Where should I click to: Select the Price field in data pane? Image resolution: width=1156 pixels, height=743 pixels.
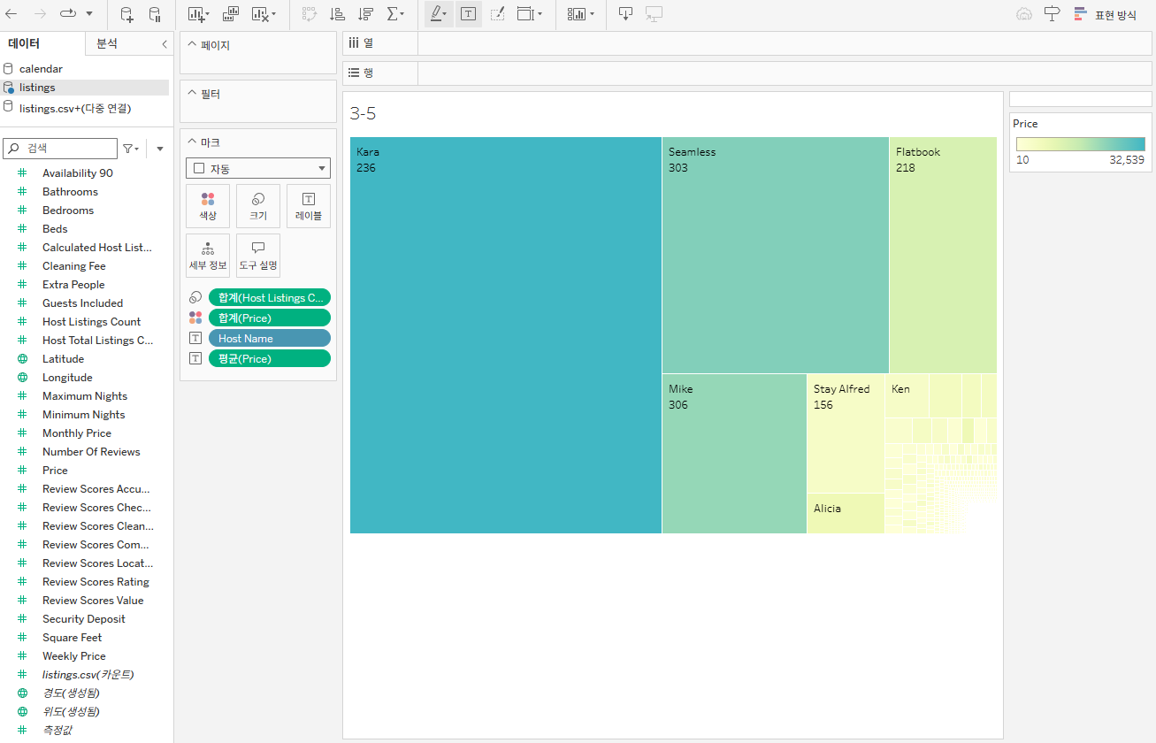[x=55, y=471]
